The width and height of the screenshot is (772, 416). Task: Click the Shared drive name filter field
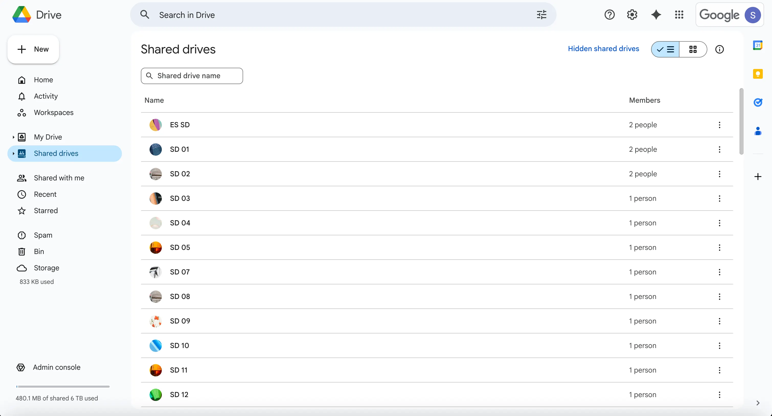(192, 76)
